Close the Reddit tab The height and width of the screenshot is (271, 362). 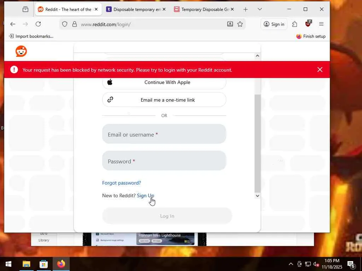[96, 9]
